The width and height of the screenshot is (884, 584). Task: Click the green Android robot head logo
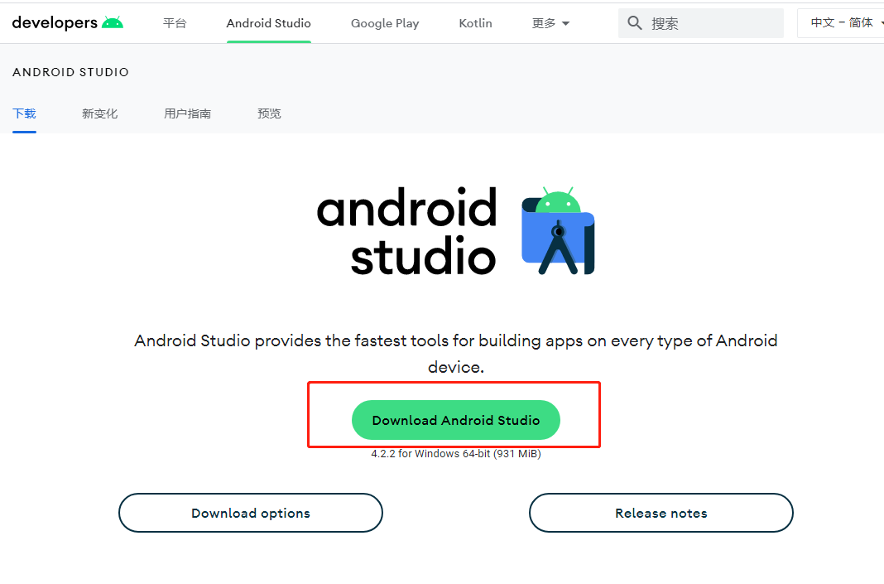coord(113,23)
